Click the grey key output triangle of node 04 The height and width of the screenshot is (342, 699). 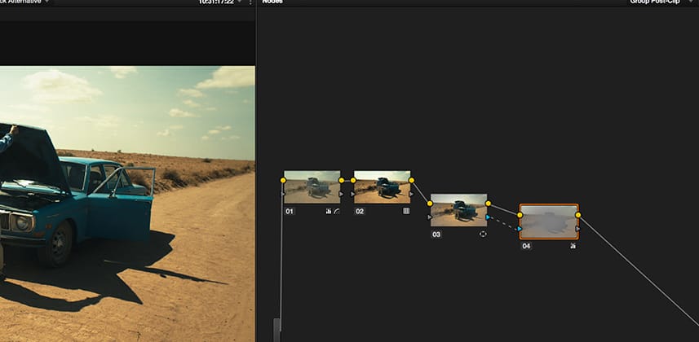(578, 229)
